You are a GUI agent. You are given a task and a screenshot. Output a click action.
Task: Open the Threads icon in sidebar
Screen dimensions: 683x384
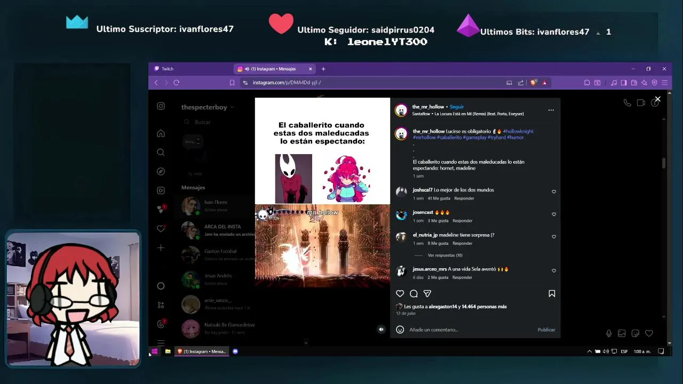coord(161,324)
